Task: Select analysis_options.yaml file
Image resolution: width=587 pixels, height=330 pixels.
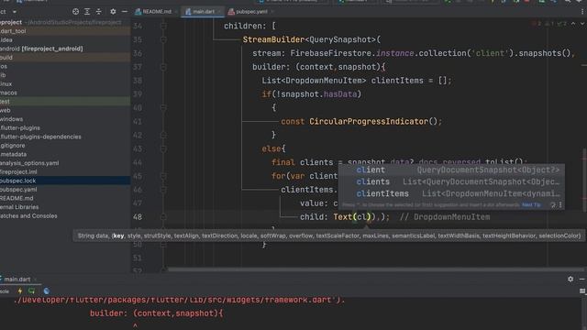Action: [65, 163]
